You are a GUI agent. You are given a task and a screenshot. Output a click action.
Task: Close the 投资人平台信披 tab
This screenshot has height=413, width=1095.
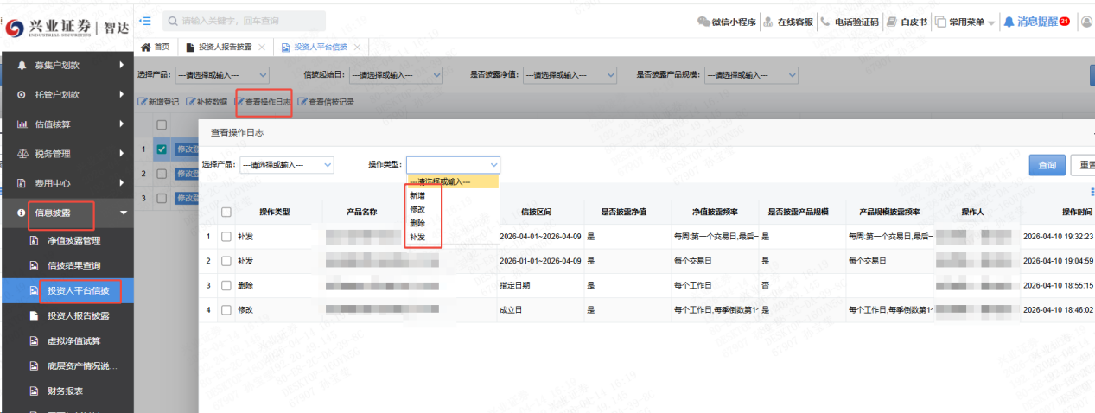(x=356, y=47)
